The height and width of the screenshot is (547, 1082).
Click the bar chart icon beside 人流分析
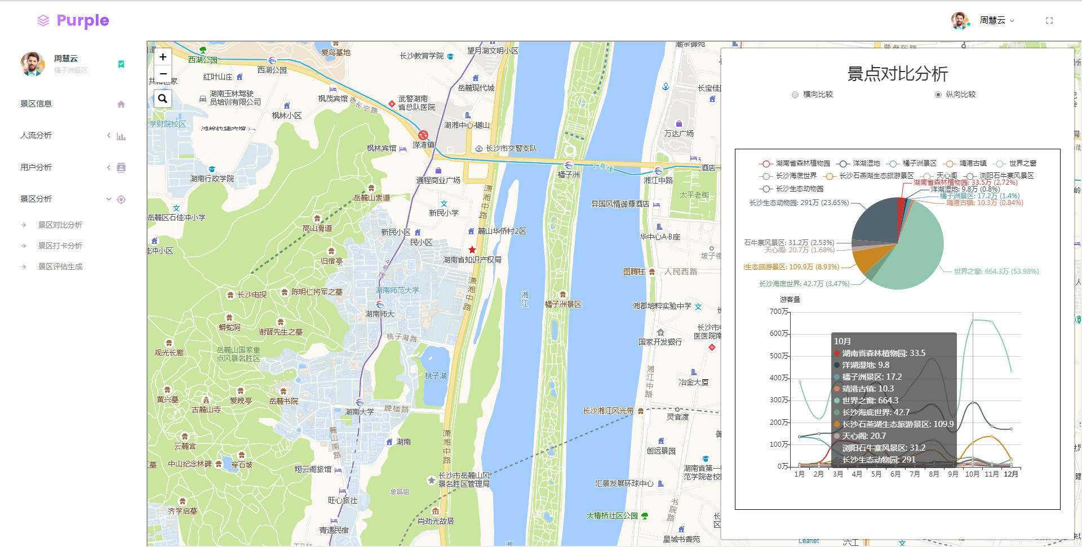click(121, 136)
